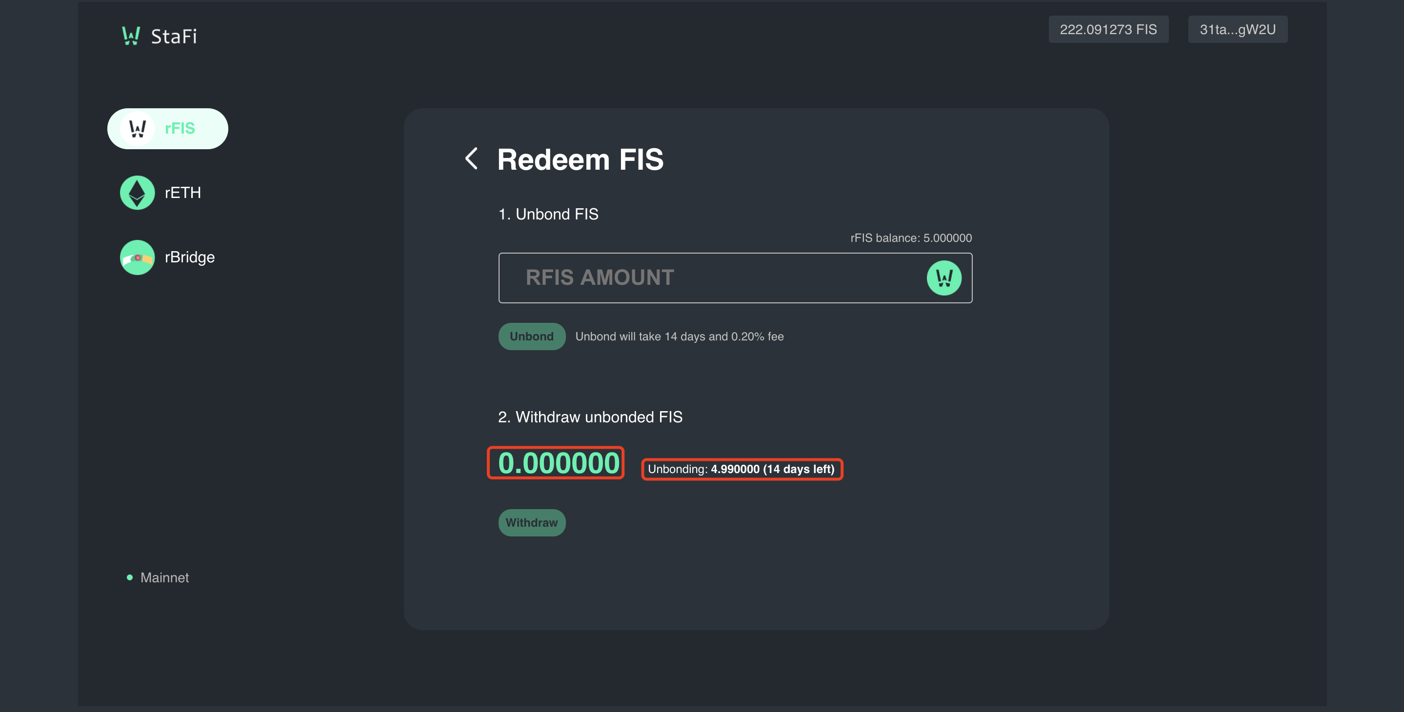Click the Mainnet network label

point(164,577)
